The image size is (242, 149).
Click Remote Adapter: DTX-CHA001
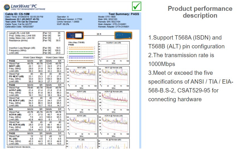coord(113,27)
